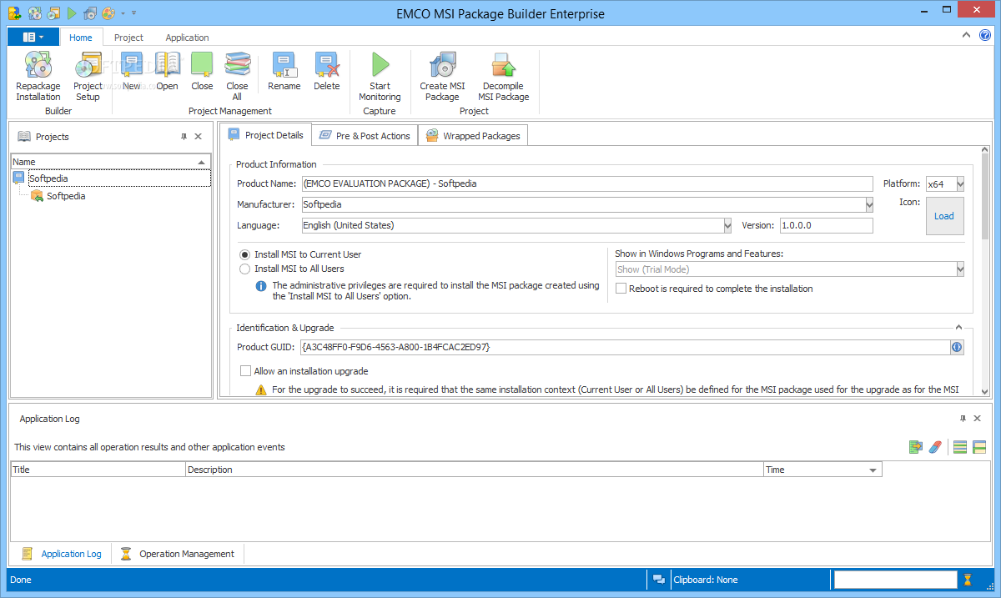Viewport: 1001px width, 598px height.
Task: Sort Projects by the Name column header
Action: [x=110, y=162]
